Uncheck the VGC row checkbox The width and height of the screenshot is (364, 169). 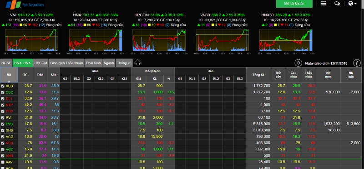pos(3,150)
